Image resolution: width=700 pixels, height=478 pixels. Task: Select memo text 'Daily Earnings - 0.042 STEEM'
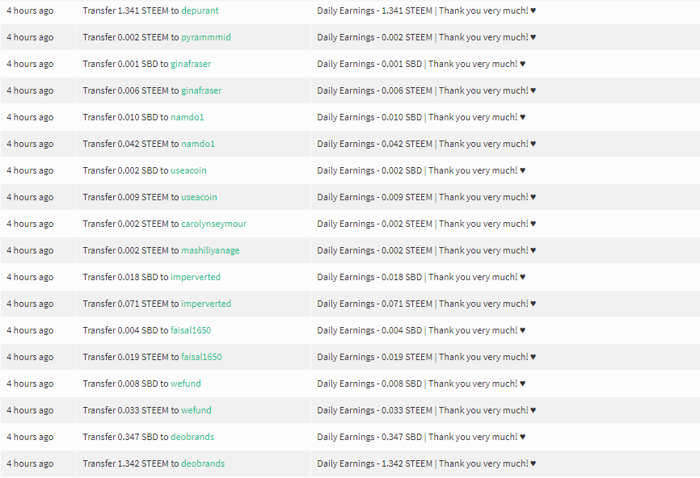click(x=374, y=144)
